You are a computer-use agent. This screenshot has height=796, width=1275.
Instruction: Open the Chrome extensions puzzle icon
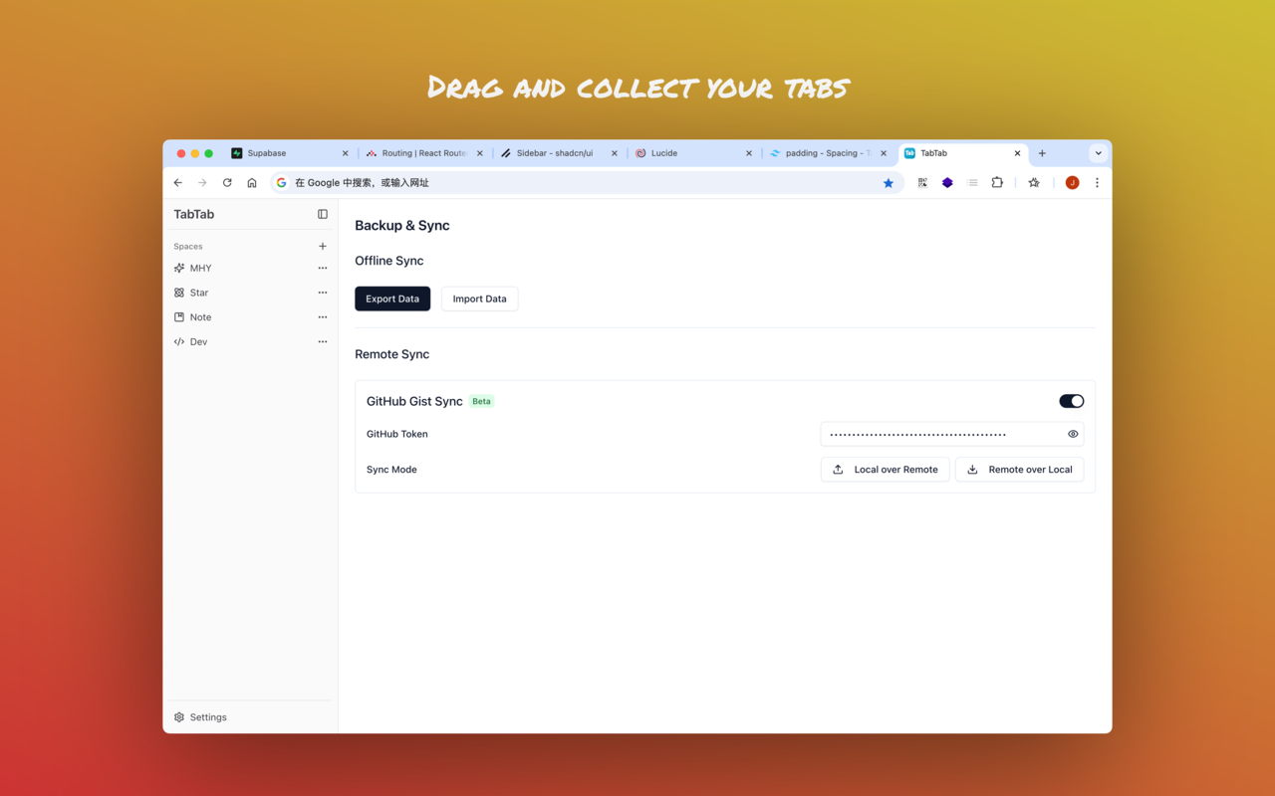click(x=997, y=182)
